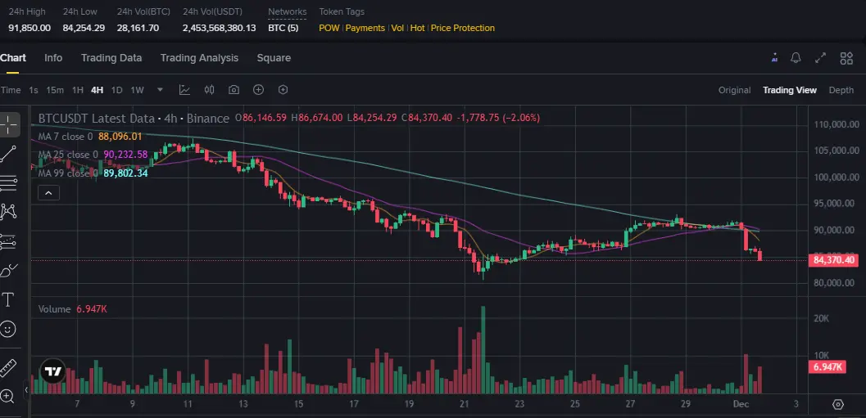Select the Text annotation tool
866x418 pixels.
[9, 300]
